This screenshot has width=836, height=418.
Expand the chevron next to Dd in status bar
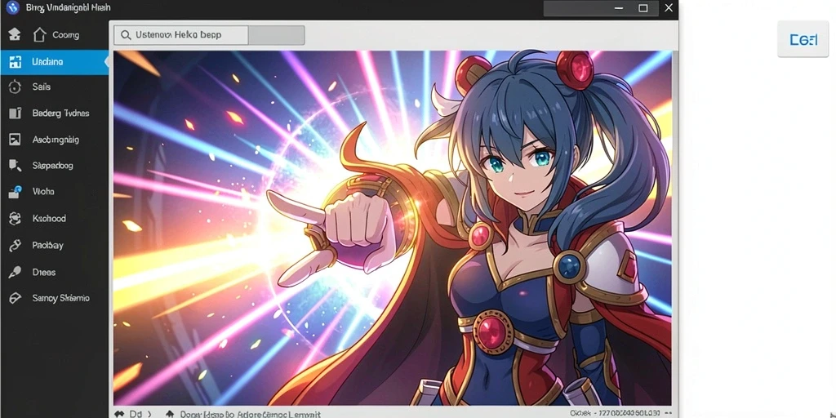tap(149, 414)
